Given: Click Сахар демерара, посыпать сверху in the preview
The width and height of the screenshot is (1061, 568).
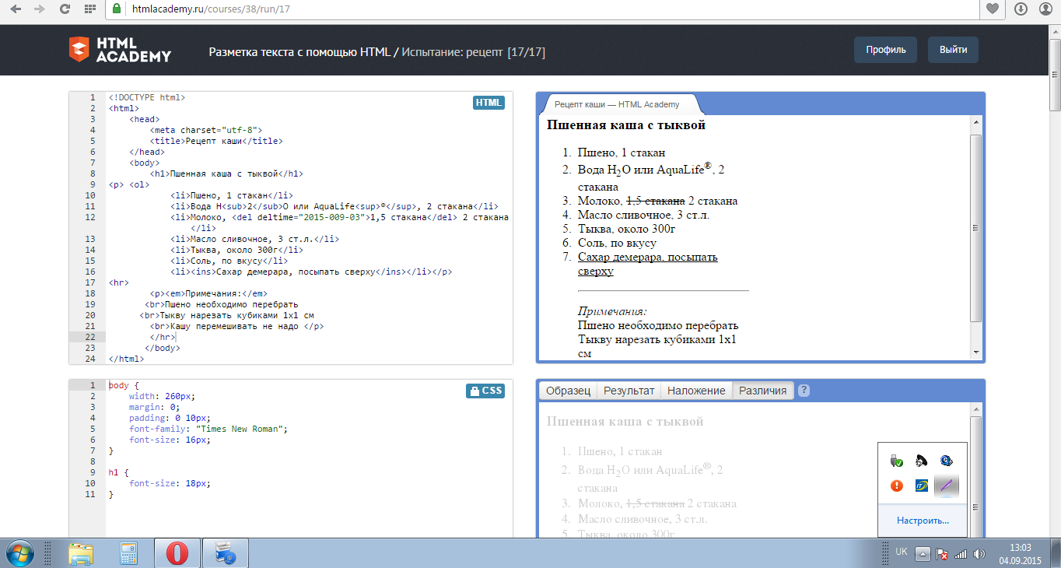Looking at the screenshot, I should click(x=647, y=264).
